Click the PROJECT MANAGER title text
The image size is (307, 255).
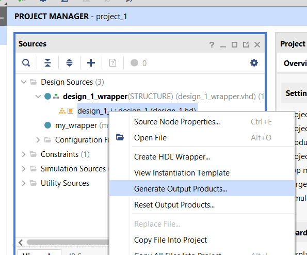click(52, 17)
